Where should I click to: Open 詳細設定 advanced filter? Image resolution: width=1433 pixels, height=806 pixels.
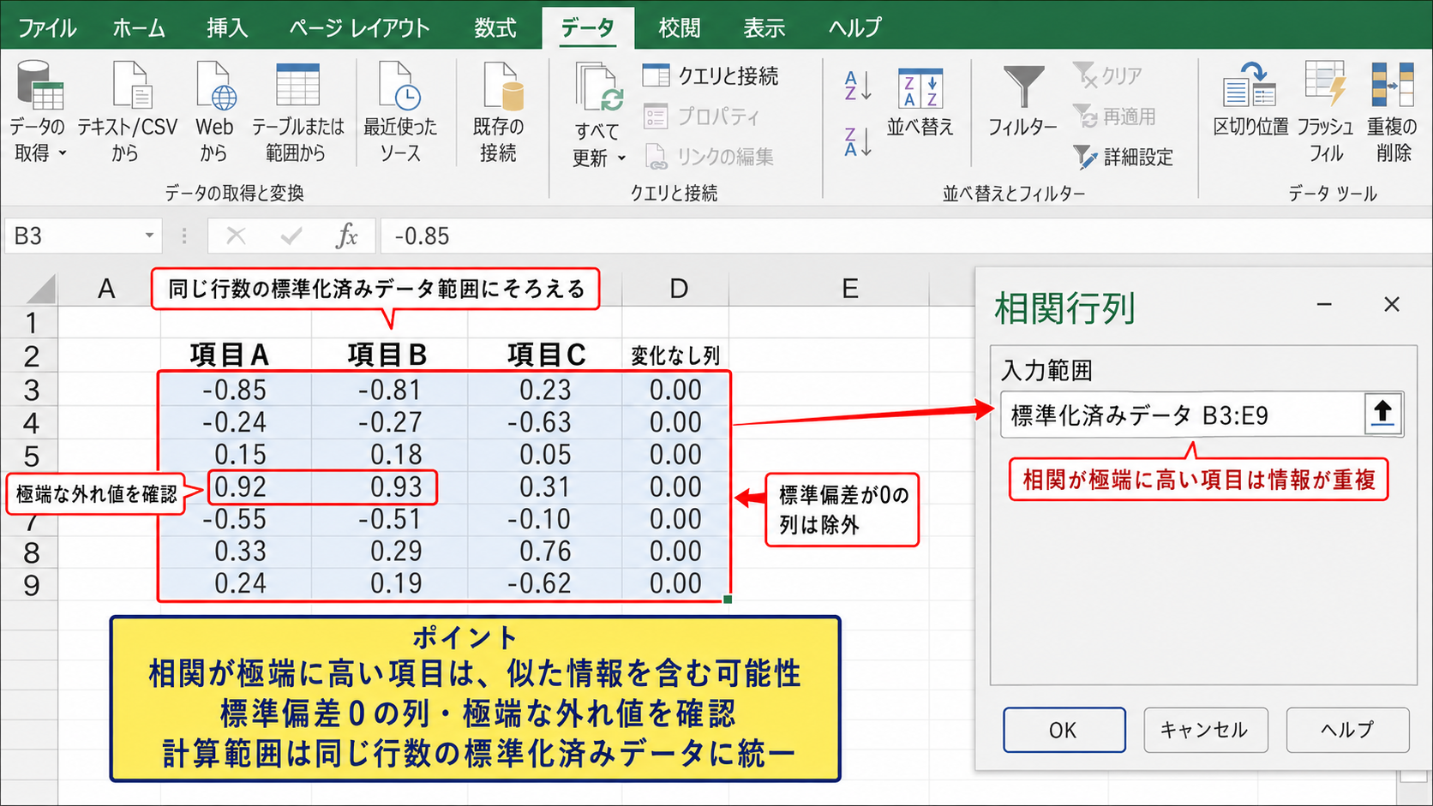pyautogui.click(x=1123, y=157)
